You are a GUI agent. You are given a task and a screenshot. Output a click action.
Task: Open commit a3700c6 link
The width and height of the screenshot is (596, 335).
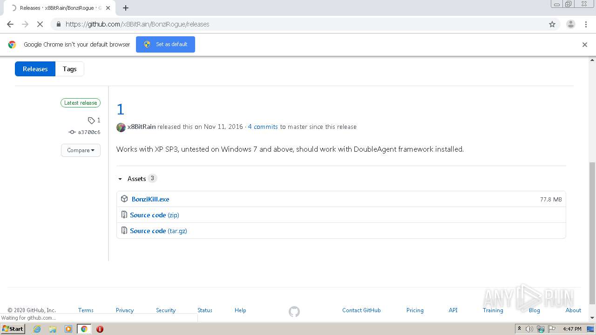pyautogui.click(x=85, y=132)
